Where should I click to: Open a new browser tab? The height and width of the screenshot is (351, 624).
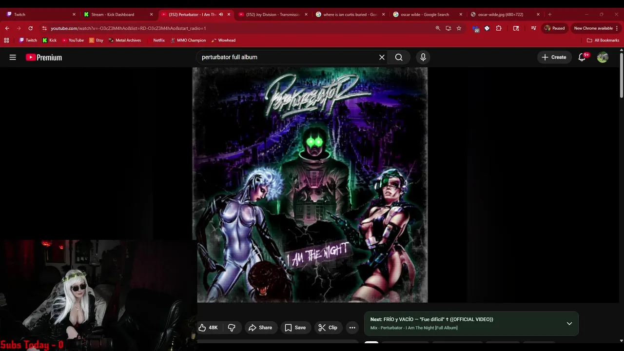(x=550, y=15)
